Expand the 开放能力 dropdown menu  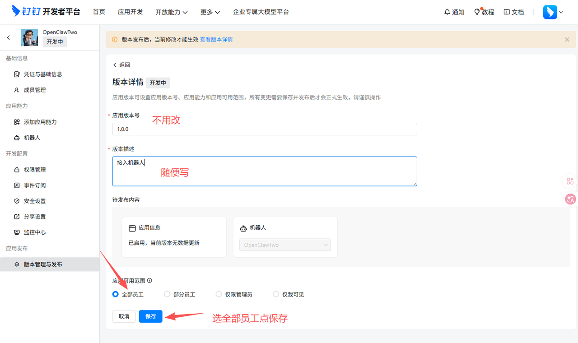pos(171,12)
